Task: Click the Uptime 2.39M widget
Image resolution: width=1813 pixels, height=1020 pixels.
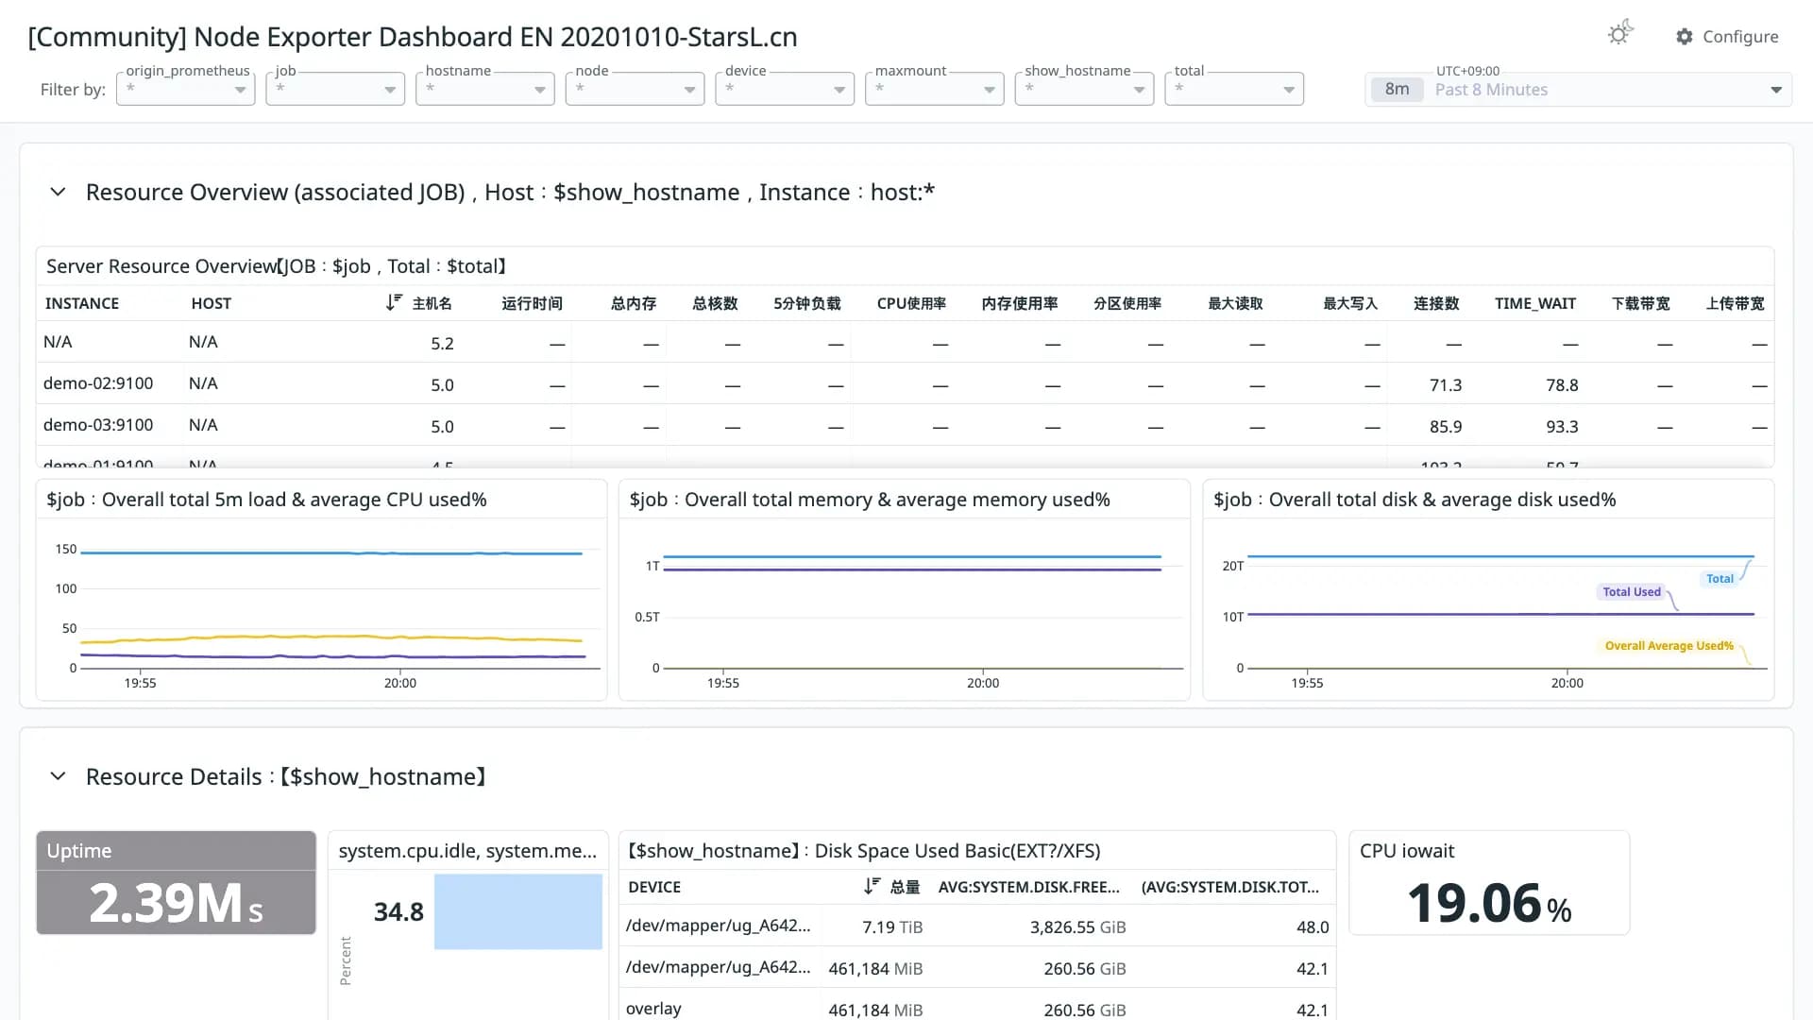Action: (x=176, y=883)
